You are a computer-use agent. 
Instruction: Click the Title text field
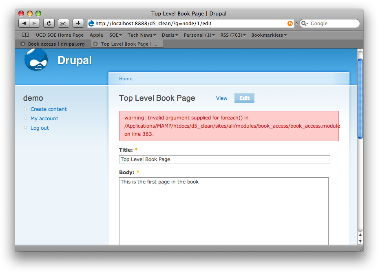pyautogui.click(x=224, y=159)
